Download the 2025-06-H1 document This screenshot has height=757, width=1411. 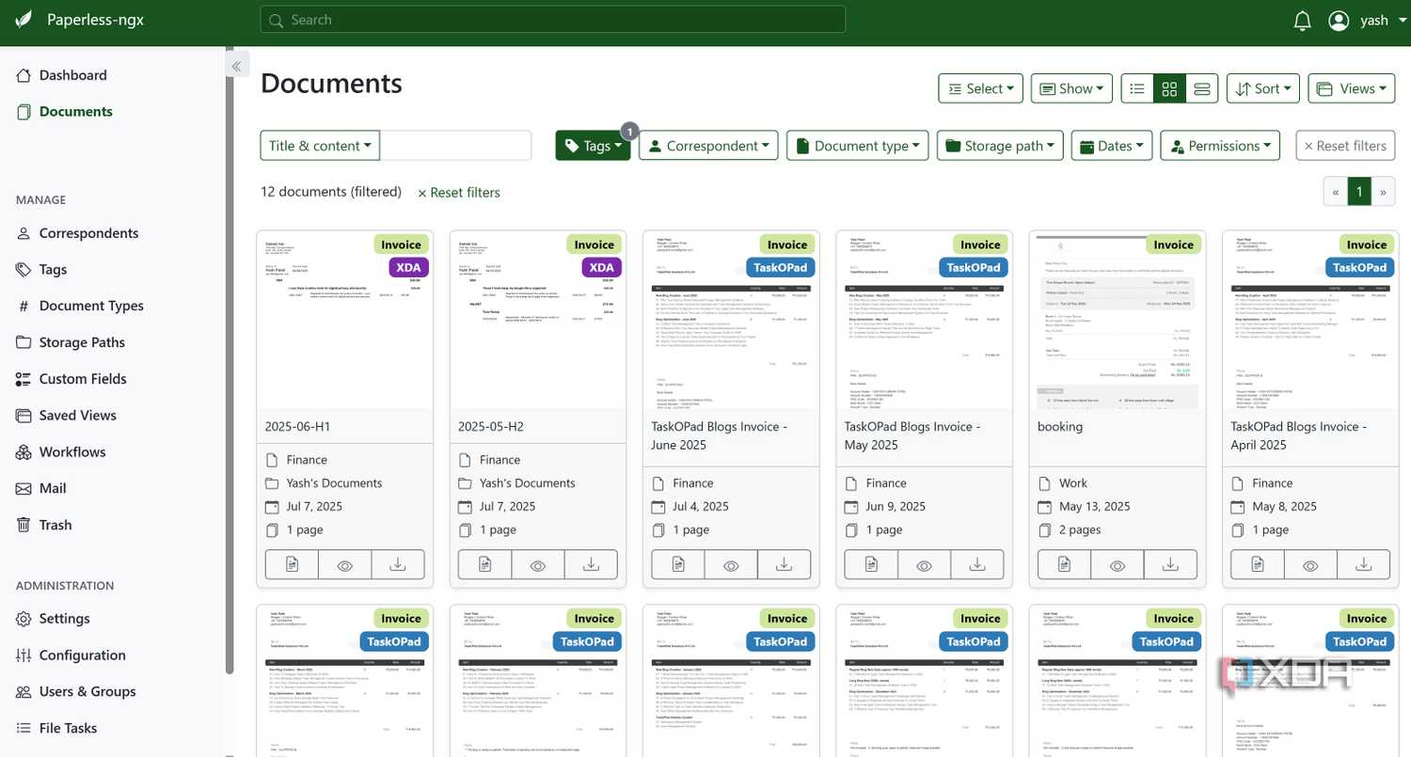point(398,564)
